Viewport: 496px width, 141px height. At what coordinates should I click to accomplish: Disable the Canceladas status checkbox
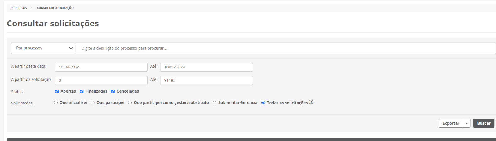click(113, 91)
